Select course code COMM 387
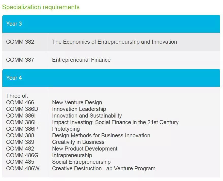 20,60
